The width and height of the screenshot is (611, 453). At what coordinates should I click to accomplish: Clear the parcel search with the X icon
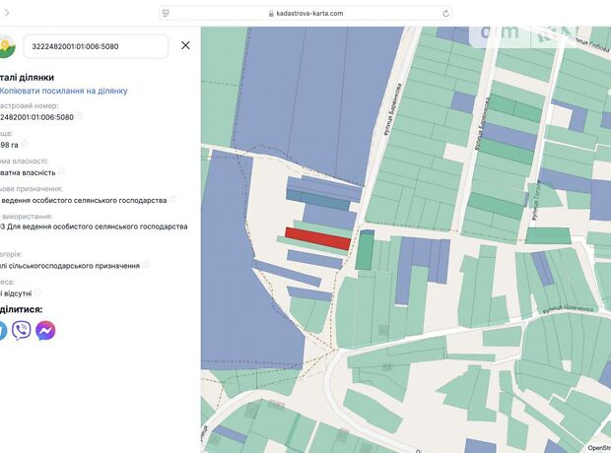(x=185, y=45)
